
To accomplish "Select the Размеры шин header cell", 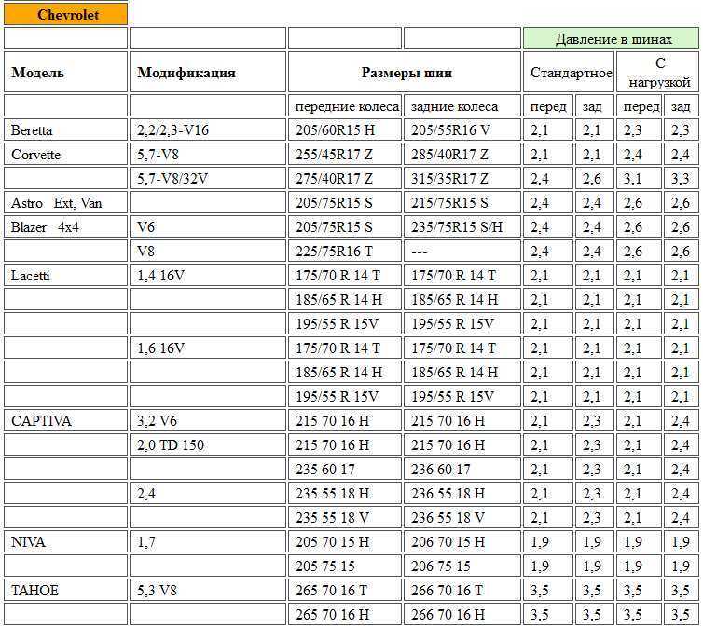I will point(405,72).
